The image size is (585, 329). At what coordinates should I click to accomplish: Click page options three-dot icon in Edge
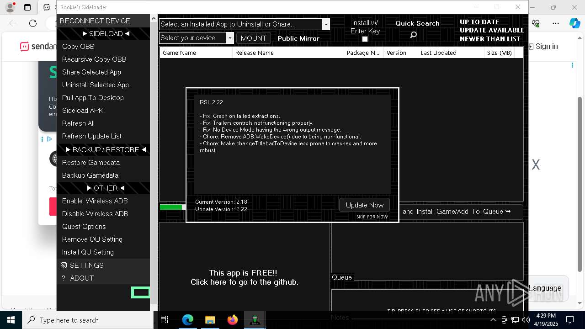tap(572, 65)
